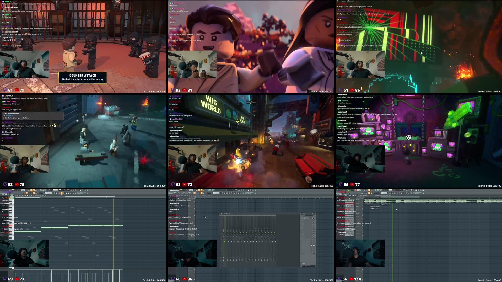Image resolution: width=502 pixels, height=282 pixels.
Task: Toggle the mute light of the first mixer insert
Action: (228, 233)
